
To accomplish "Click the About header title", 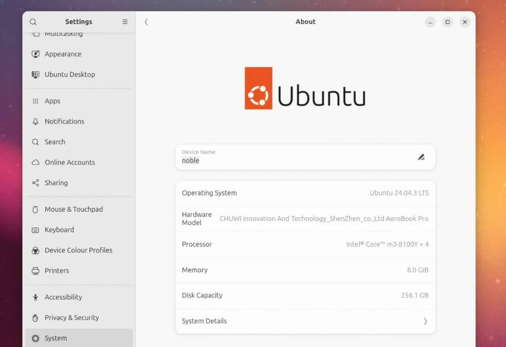I will (305, 22).
